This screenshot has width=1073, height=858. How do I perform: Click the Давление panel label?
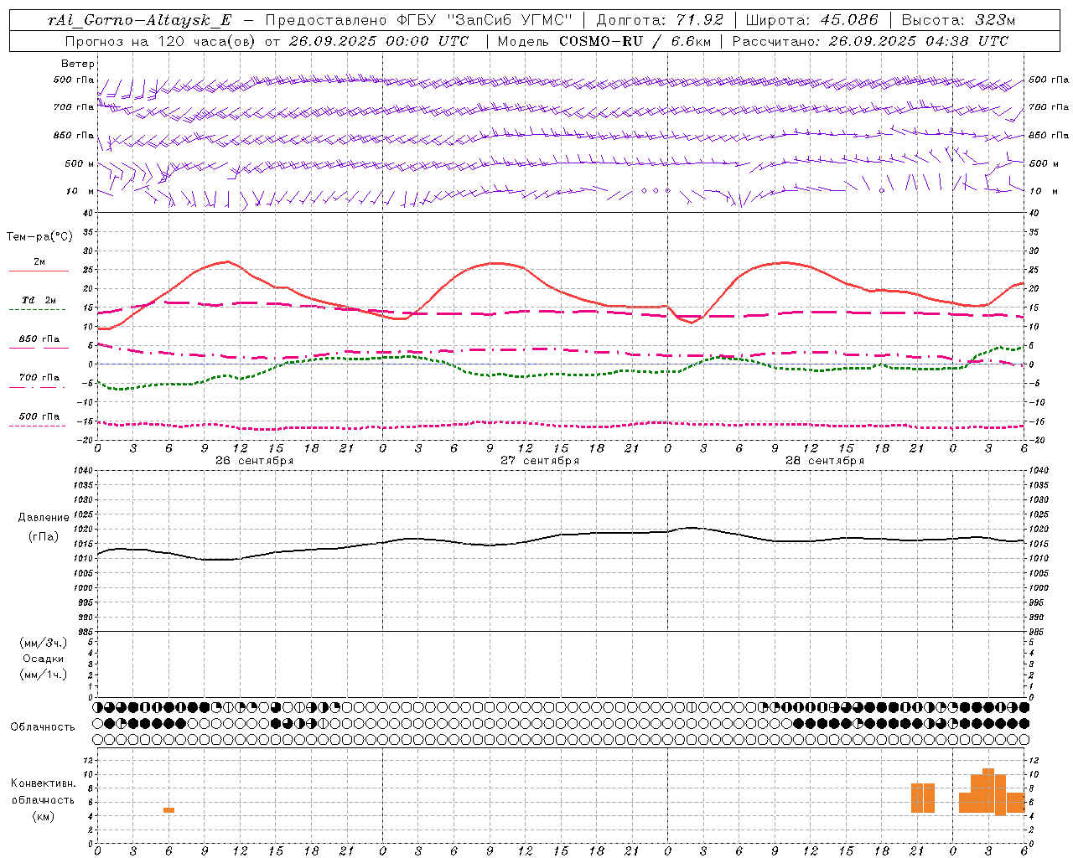[44, 518]
